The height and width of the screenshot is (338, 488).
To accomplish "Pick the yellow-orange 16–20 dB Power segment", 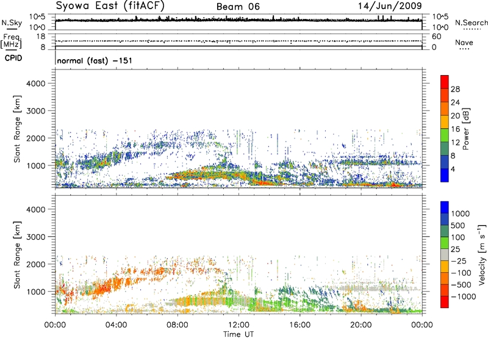I will point(445,122).
